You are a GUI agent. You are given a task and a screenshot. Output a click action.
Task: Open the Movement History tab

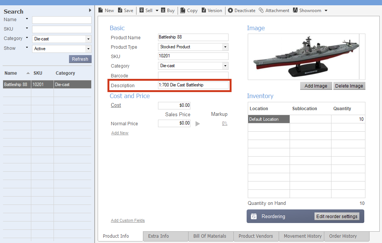(x=302, y=236)
